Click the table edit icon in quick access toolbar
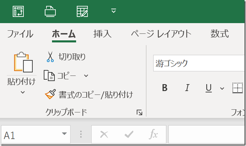The width and height of the screenshot is (246, 146). click(82, 11)
